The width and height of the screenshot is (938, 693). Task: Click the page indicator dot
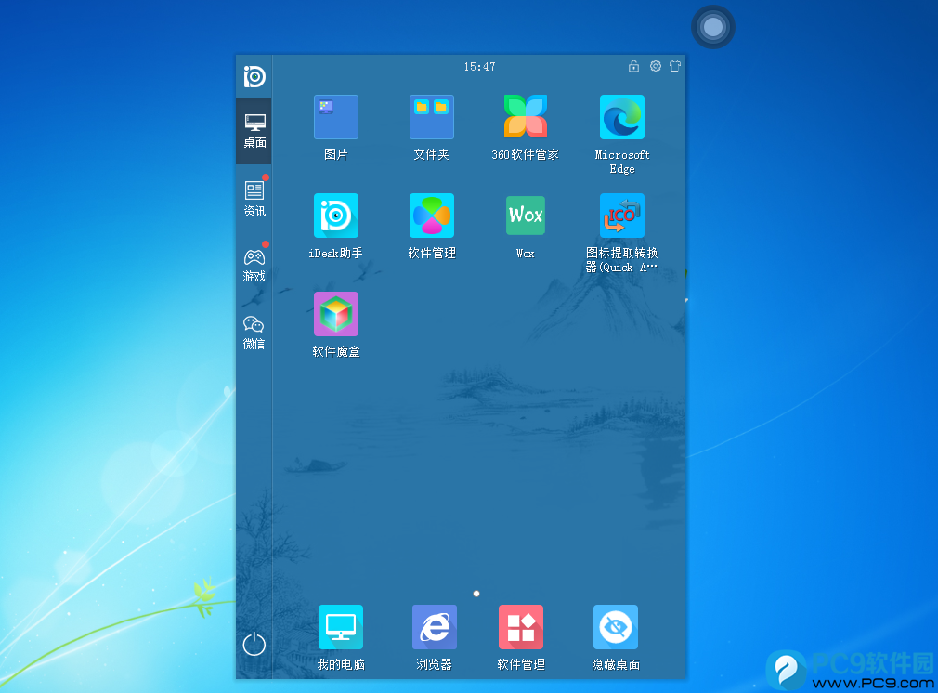[476, 594]
